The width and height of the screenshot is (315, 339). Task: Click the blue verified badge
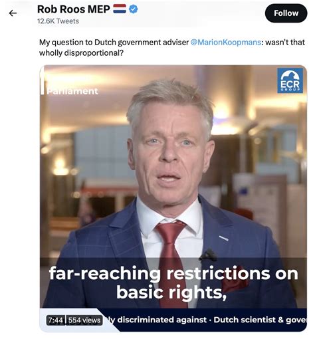[x=134, y=9]
